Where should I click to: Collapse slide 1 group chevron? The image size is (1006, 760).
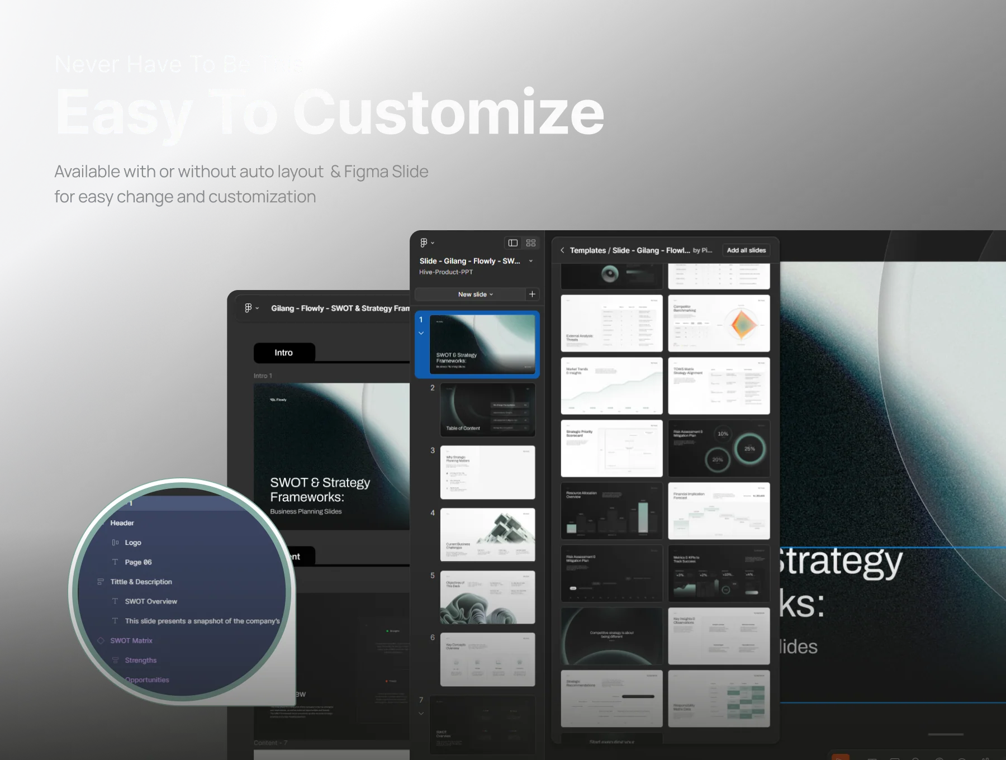[421, 333]
